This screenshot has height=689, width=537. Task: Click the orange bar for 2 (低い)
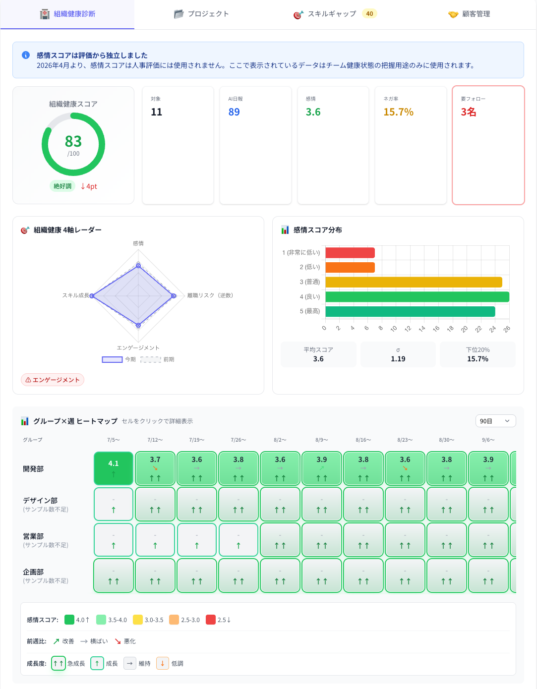350,268
